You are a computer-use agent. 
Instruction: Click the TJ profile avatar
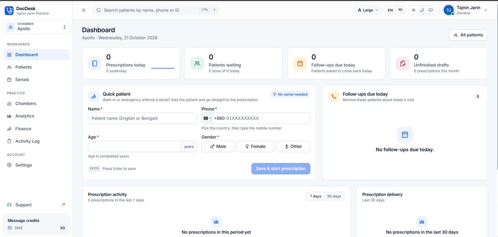click(x=449, y=10)
